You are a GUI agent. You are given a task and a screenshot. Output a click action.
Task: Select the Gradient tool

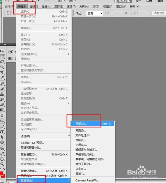2,110
